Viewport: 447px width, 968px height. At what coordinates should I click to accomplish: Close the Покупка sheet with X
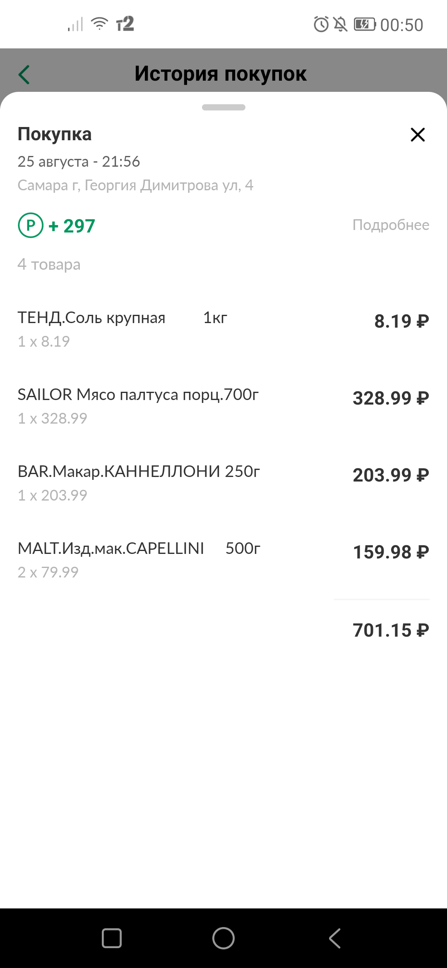click(418, 134)
